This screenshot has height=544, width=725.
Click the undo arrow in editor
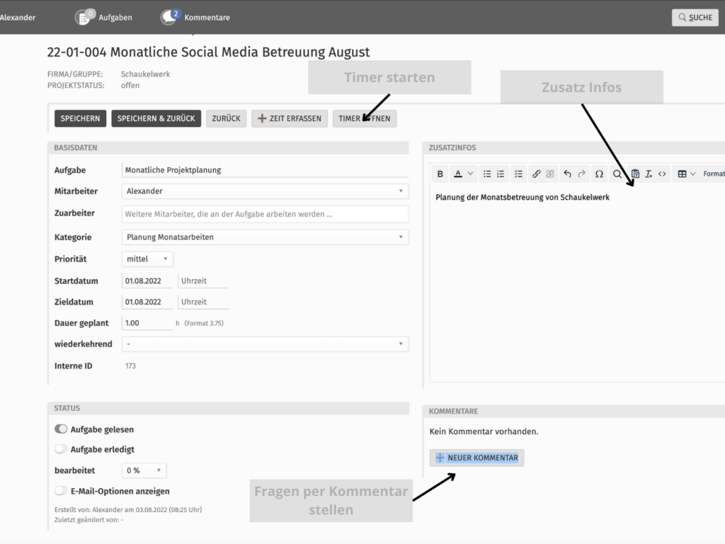tap(567, 174)
